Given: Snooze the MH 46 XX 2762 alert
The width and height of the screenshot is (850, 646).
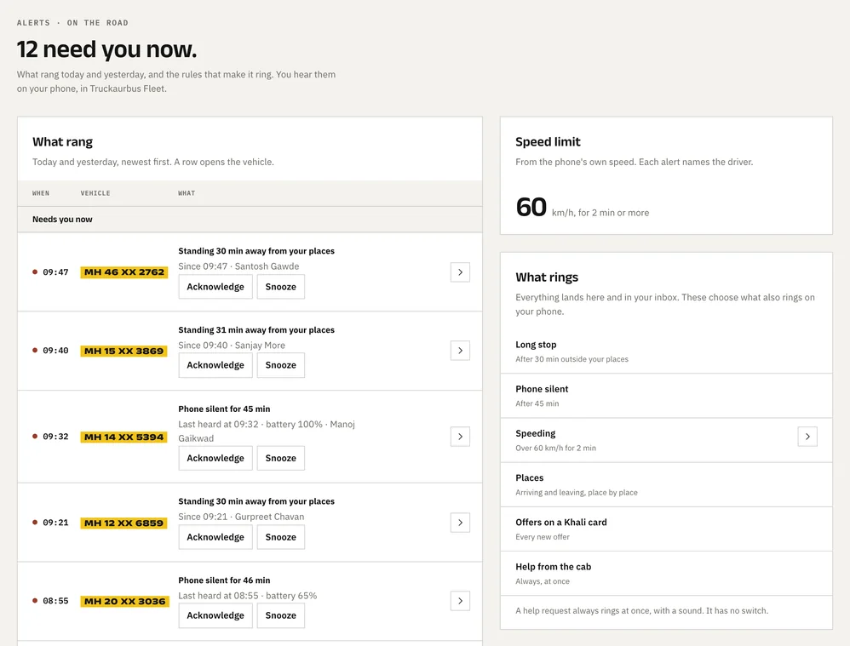Looking at the screenshot, I should tap(281, 287).
